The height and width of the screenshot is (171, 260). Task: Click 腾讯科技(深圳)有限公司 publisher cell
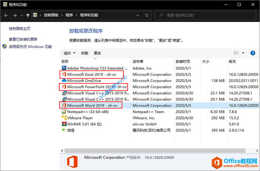(151, 130)
